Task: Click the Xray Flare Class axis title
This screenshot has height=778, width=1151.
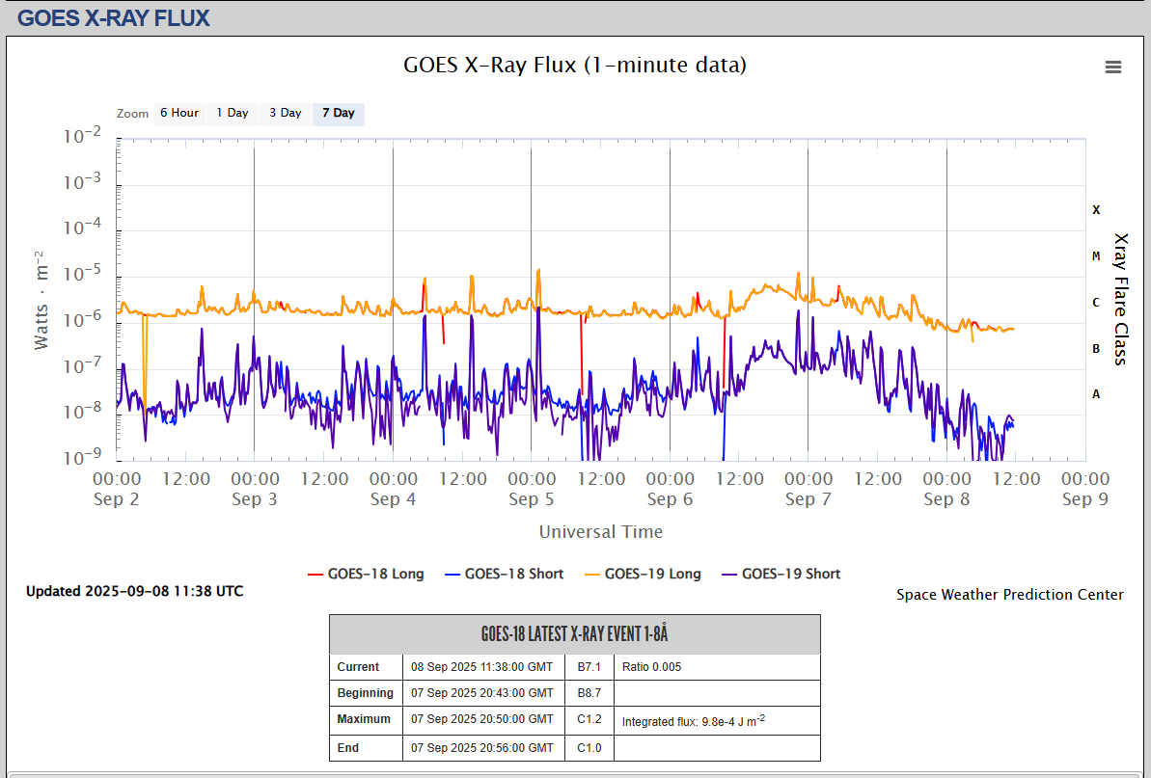Action: tap(1120, 299)
